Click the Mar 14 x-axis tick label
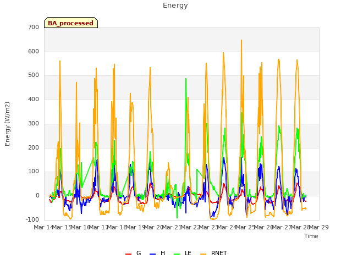 pos(43,227)
